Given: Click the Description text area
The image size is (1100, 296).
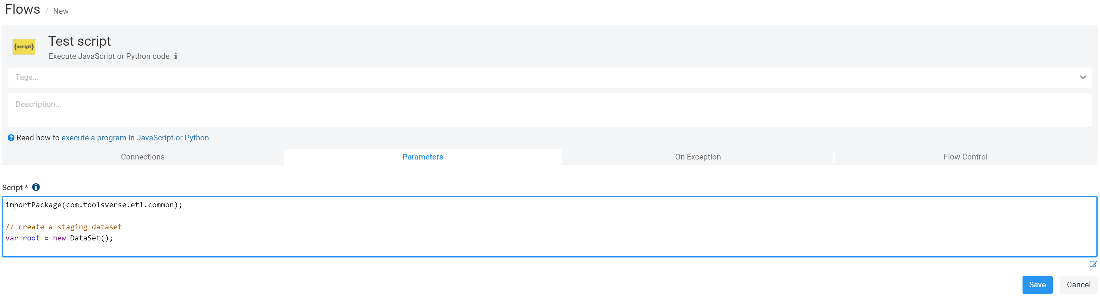Looking at the screenshot, I should [x=512, y=110].
